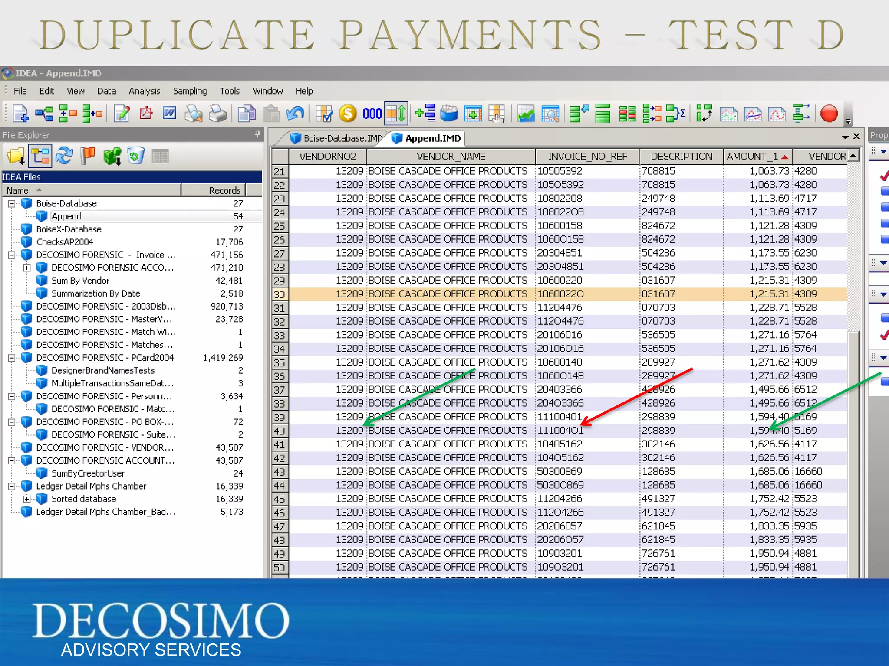The width and height of the screenshot is (889, 666).
Task: Open the Data menu
Action: pyautogui.click(x=106, y=91)
